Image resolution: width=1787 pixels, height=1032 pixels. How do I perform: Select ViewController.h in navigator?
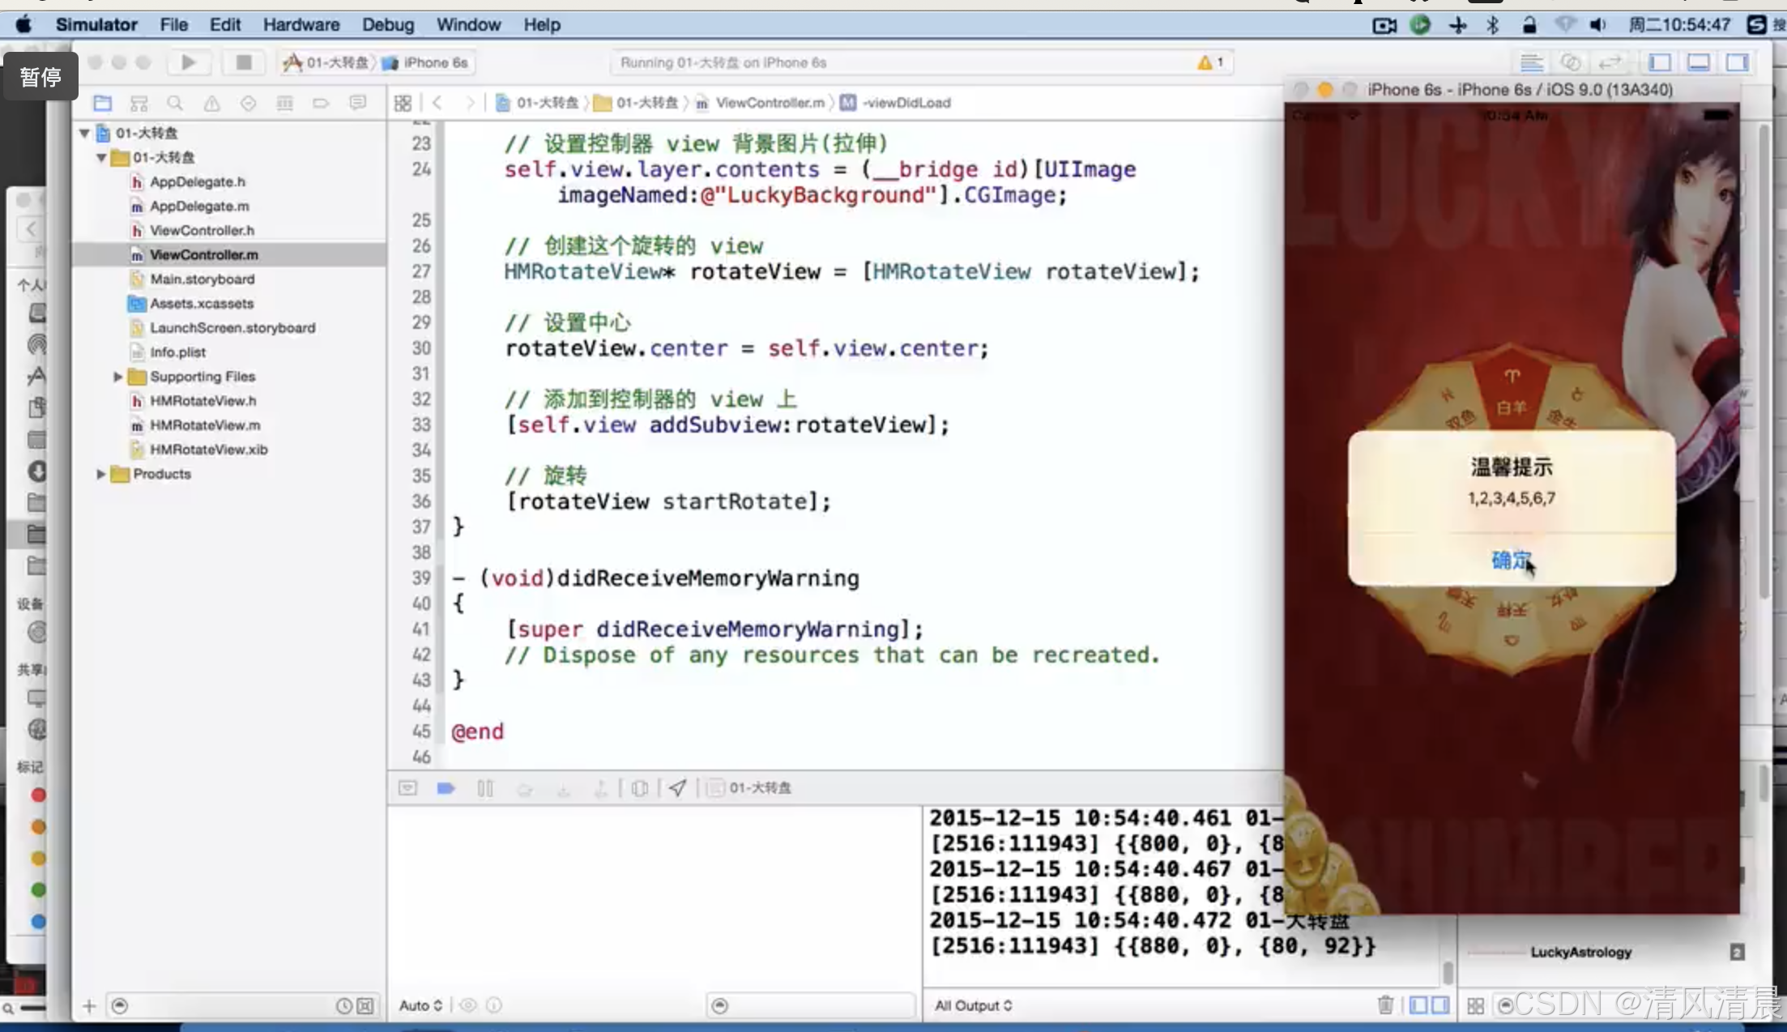(x=202, y=230)
